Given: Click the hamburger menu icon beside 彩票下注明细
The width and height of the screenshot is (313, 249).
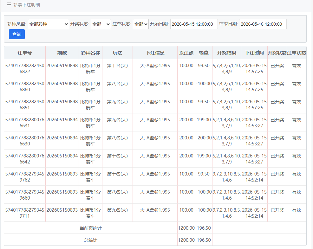Looking at the screenshot, I should click(x=9, y=4).
